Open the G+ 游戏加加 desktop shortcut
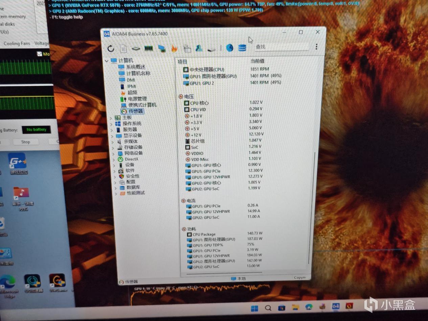Viewport: 428px width, 321px height. pos(18,163)
